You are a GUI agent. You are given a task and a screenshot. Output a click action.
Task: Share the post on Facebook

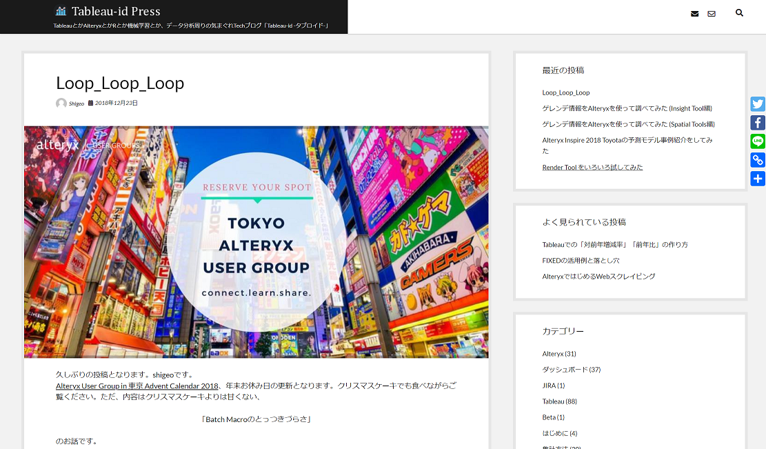tap(758, 123)
